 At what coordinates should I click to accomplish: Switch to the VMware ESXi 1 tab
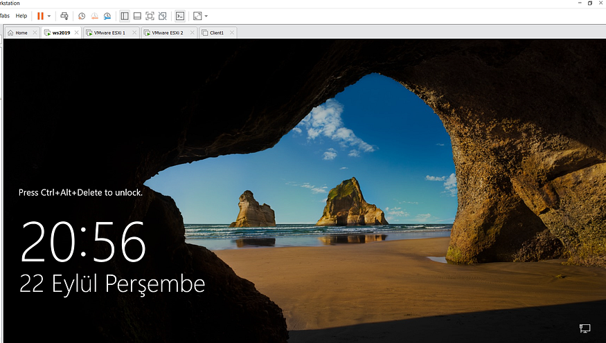point(109,33)
